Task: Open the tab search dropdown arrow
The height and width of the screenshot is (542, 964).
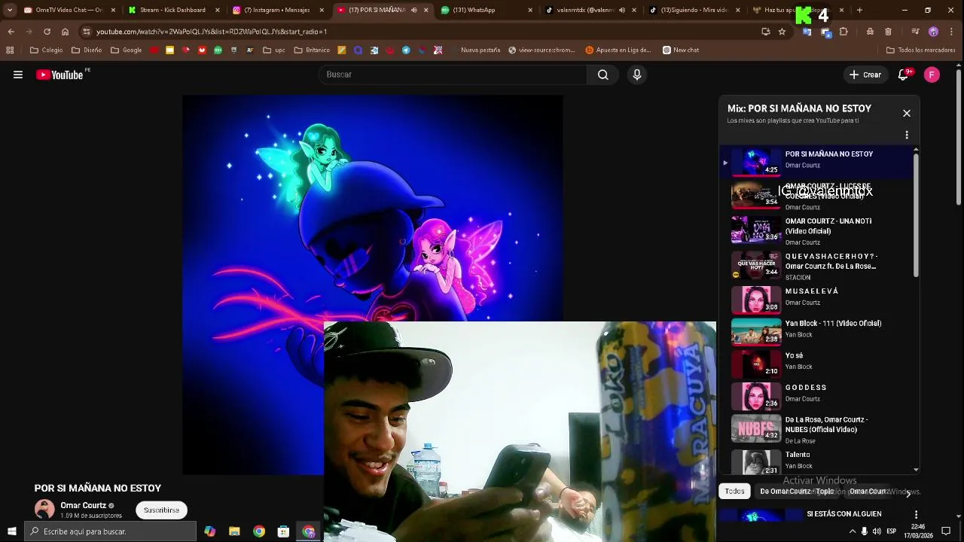Action: click(x=10, y=10)
